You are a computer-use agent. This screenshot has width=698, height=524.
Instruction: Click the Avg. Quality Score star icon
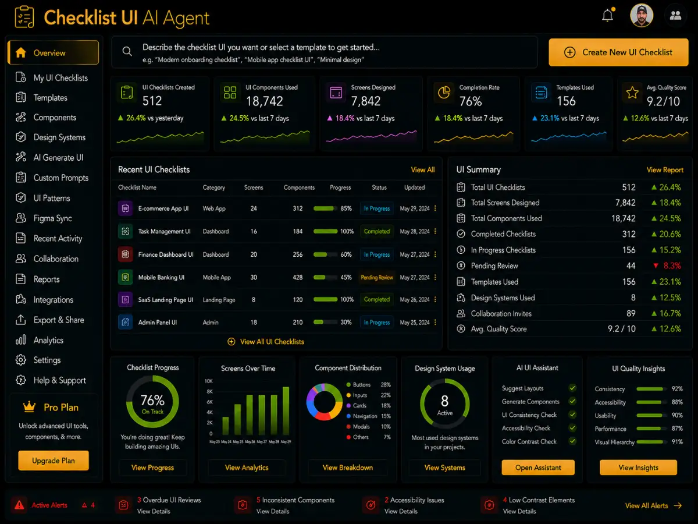tap(632, 93)
